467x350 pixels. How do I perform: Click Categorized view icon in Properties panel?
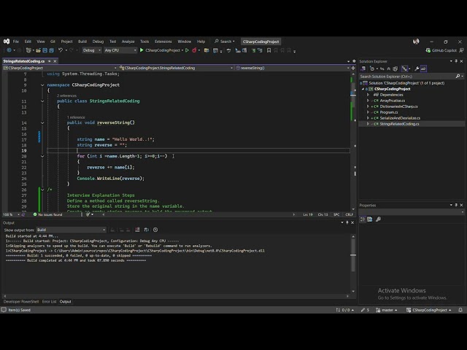point(363,219)
